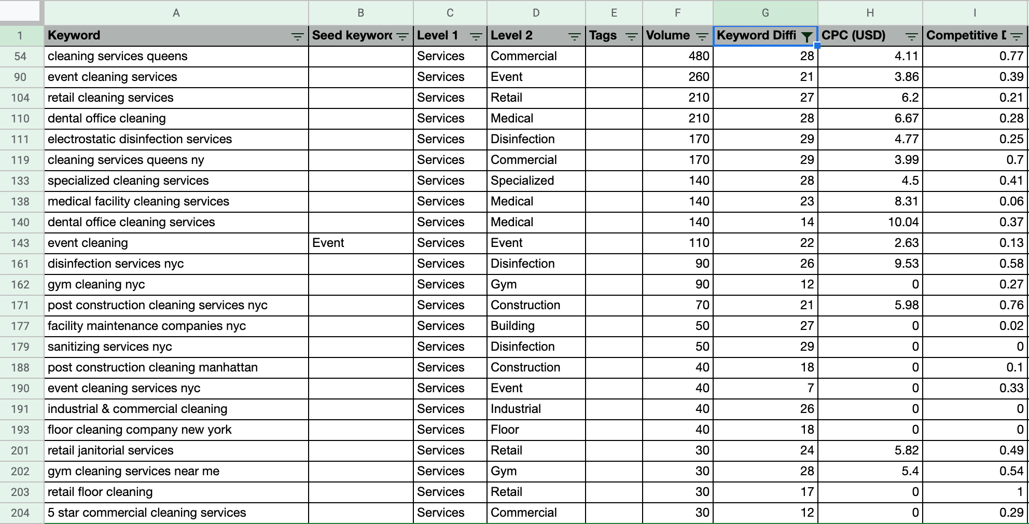The width and height of the screenshot is (1029, 524).
Task: Click the 'Event' seed keyword cell
Action: 361,243
